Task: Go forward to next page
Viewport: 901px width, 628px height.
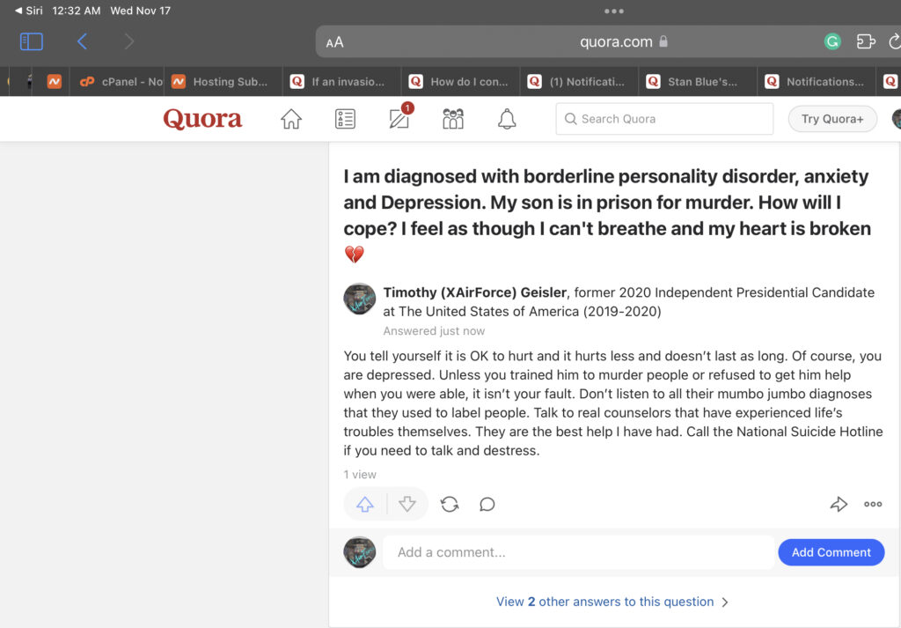Action: pos(129,41)
